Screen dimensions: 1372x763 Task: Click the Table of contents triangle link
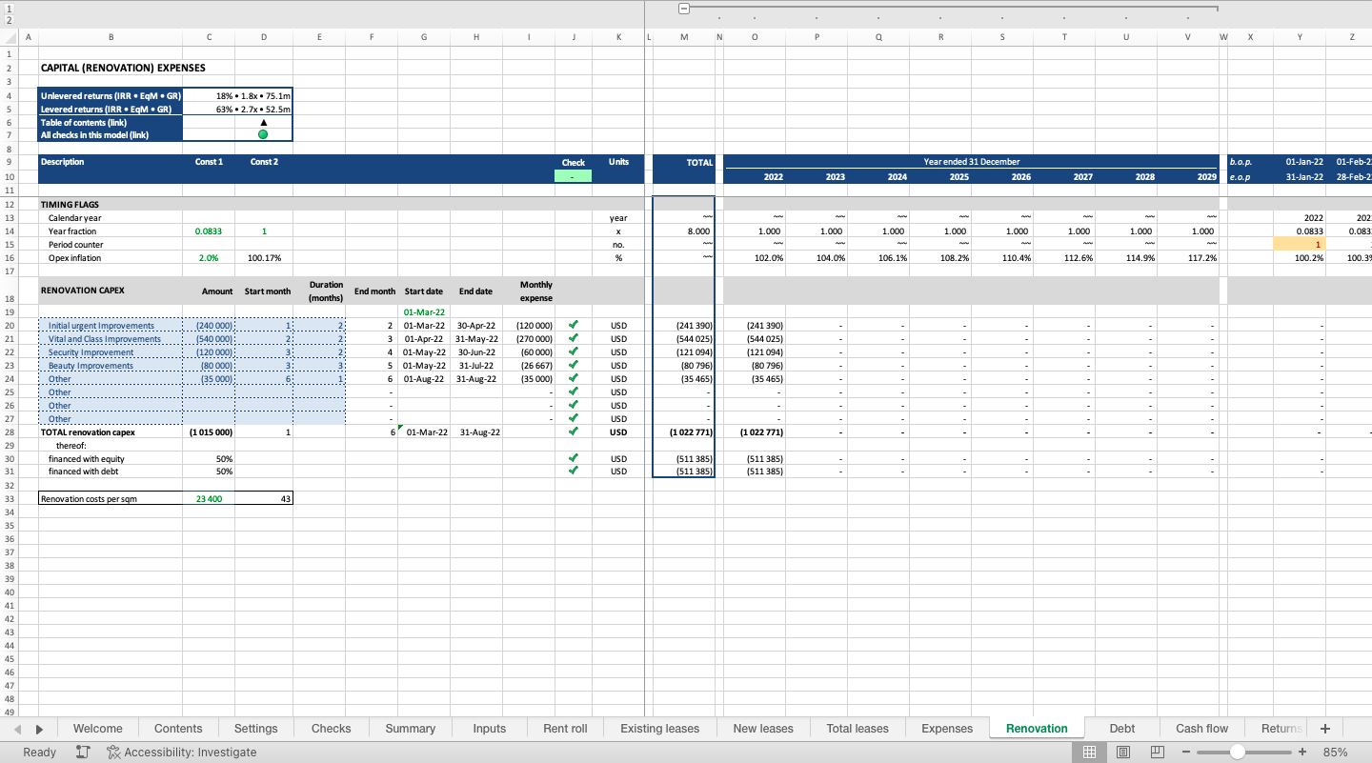(263, 122)
